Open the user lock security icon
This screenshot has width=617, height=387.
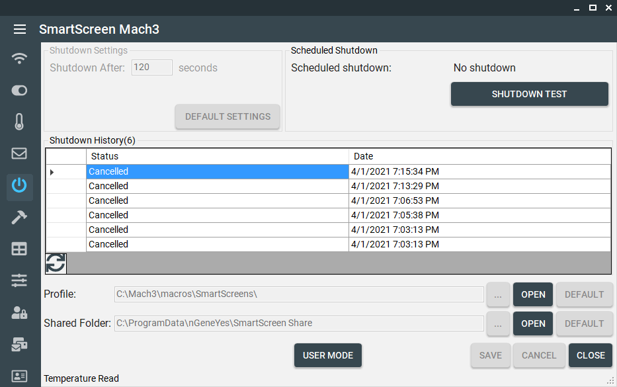coord(20,312)
